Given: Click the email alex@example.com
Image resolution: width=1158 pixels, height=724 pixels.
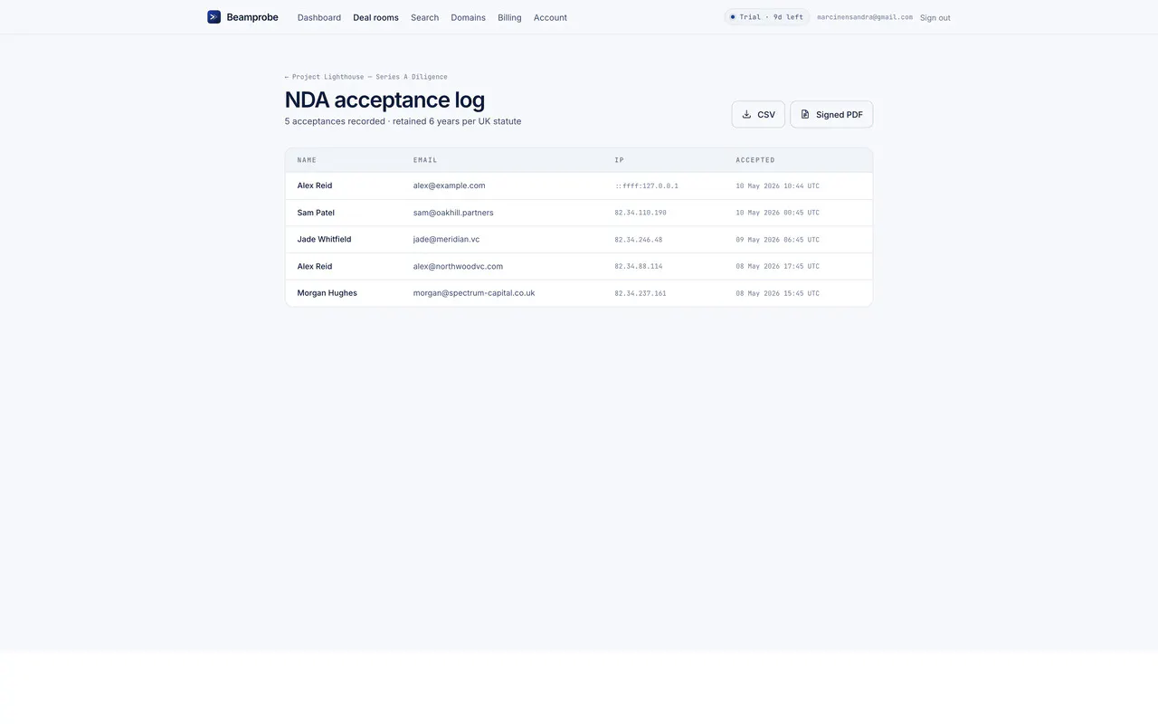Looking at the screenshot, I should [450, 186].
